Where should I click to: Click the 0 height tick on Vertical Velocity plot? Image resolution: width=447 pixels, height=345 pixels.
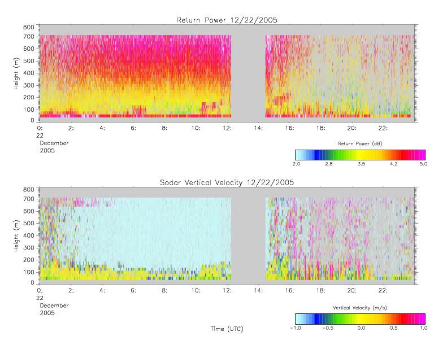click(33, 283)
